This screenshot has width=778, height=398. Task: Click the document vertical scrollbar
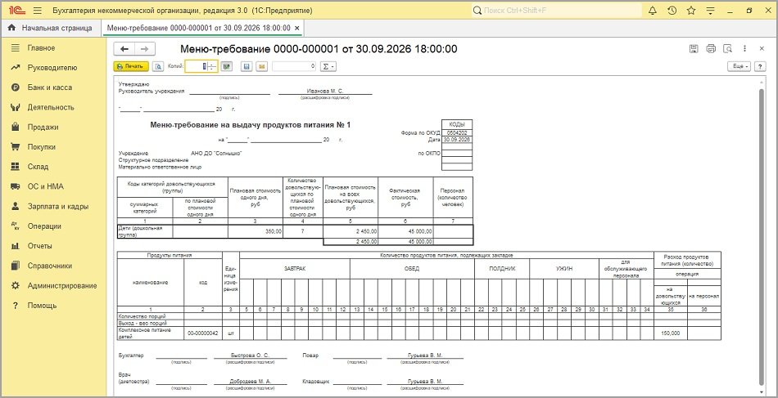(x=762, y=237)
